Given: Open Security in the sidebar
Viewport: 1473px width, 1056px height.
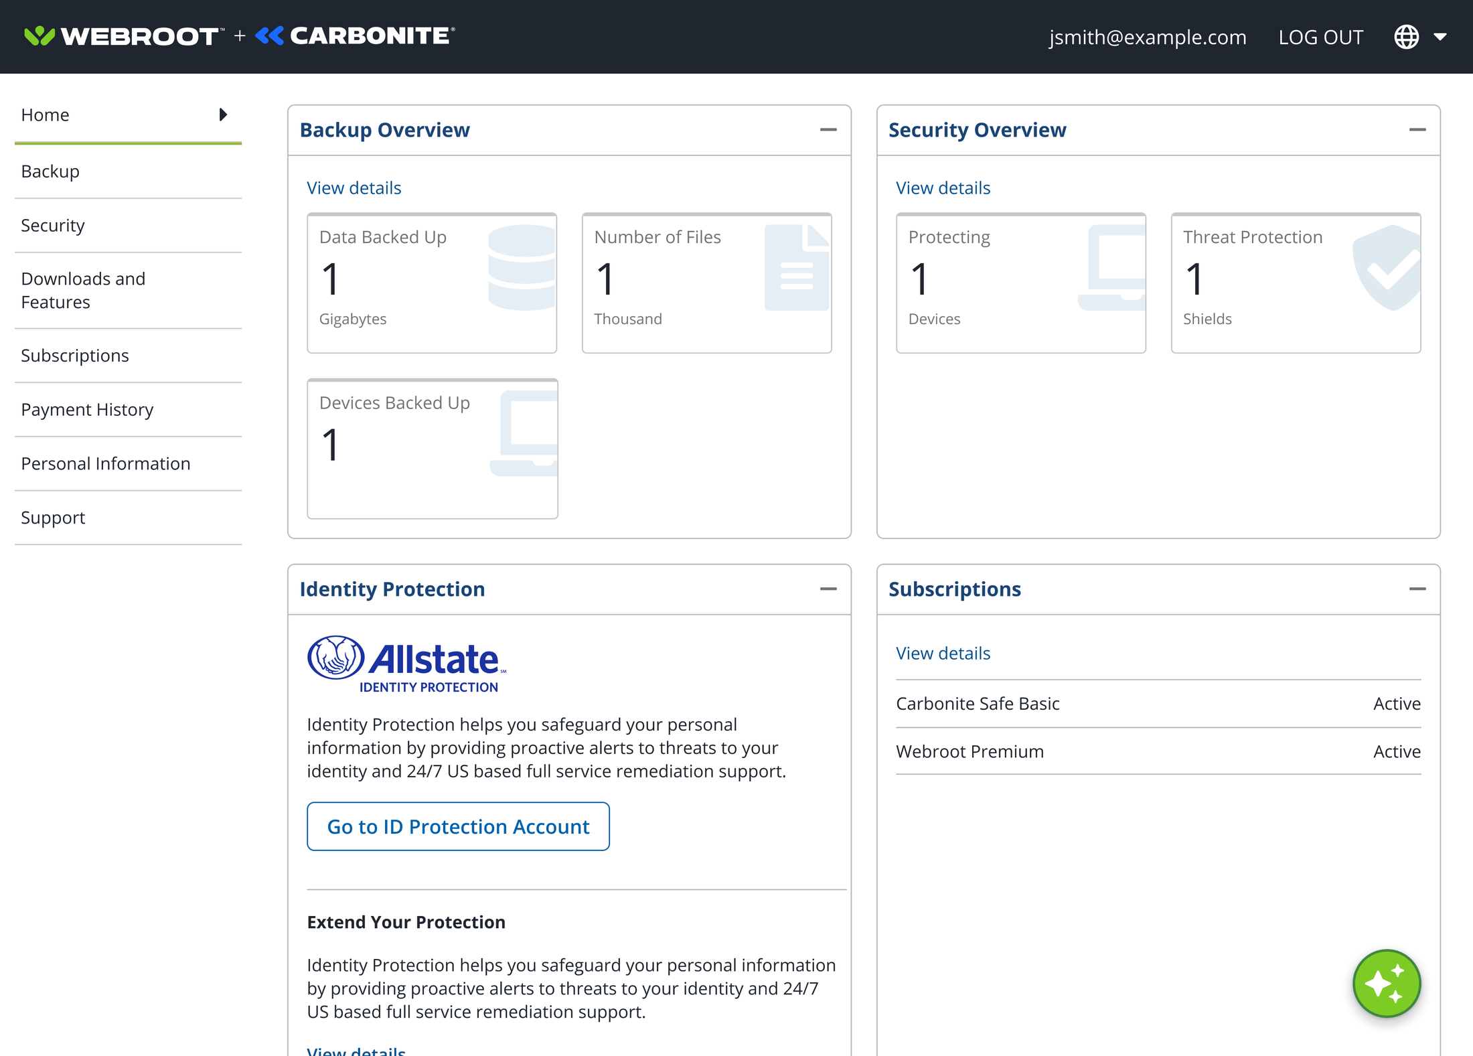Looking at the screenshot, I should [128, 226].
